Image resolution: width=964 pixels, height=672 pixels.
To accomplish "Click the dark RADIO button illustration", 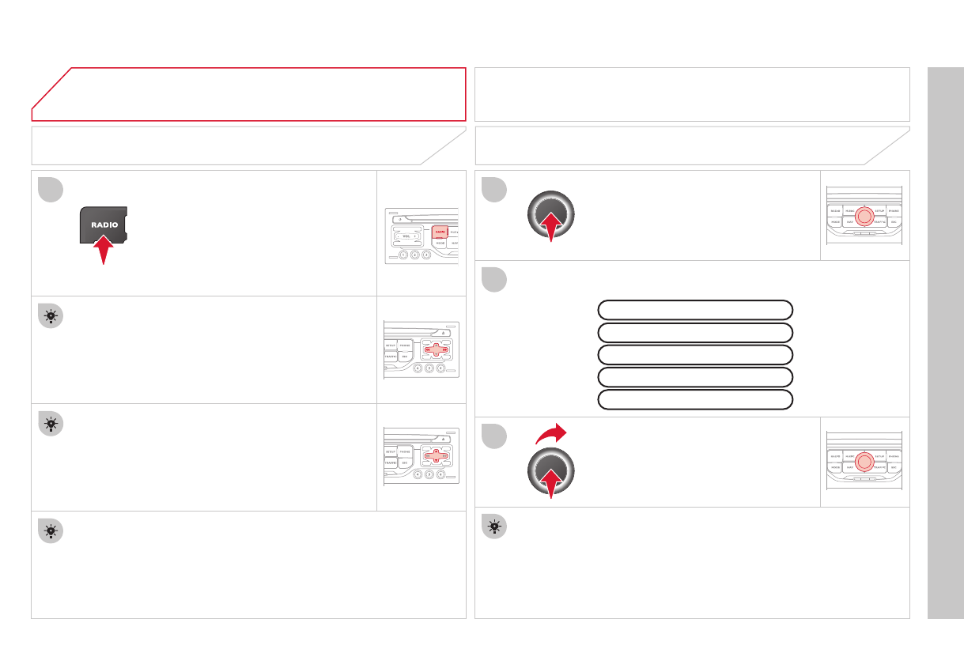I will click(104, 225).
